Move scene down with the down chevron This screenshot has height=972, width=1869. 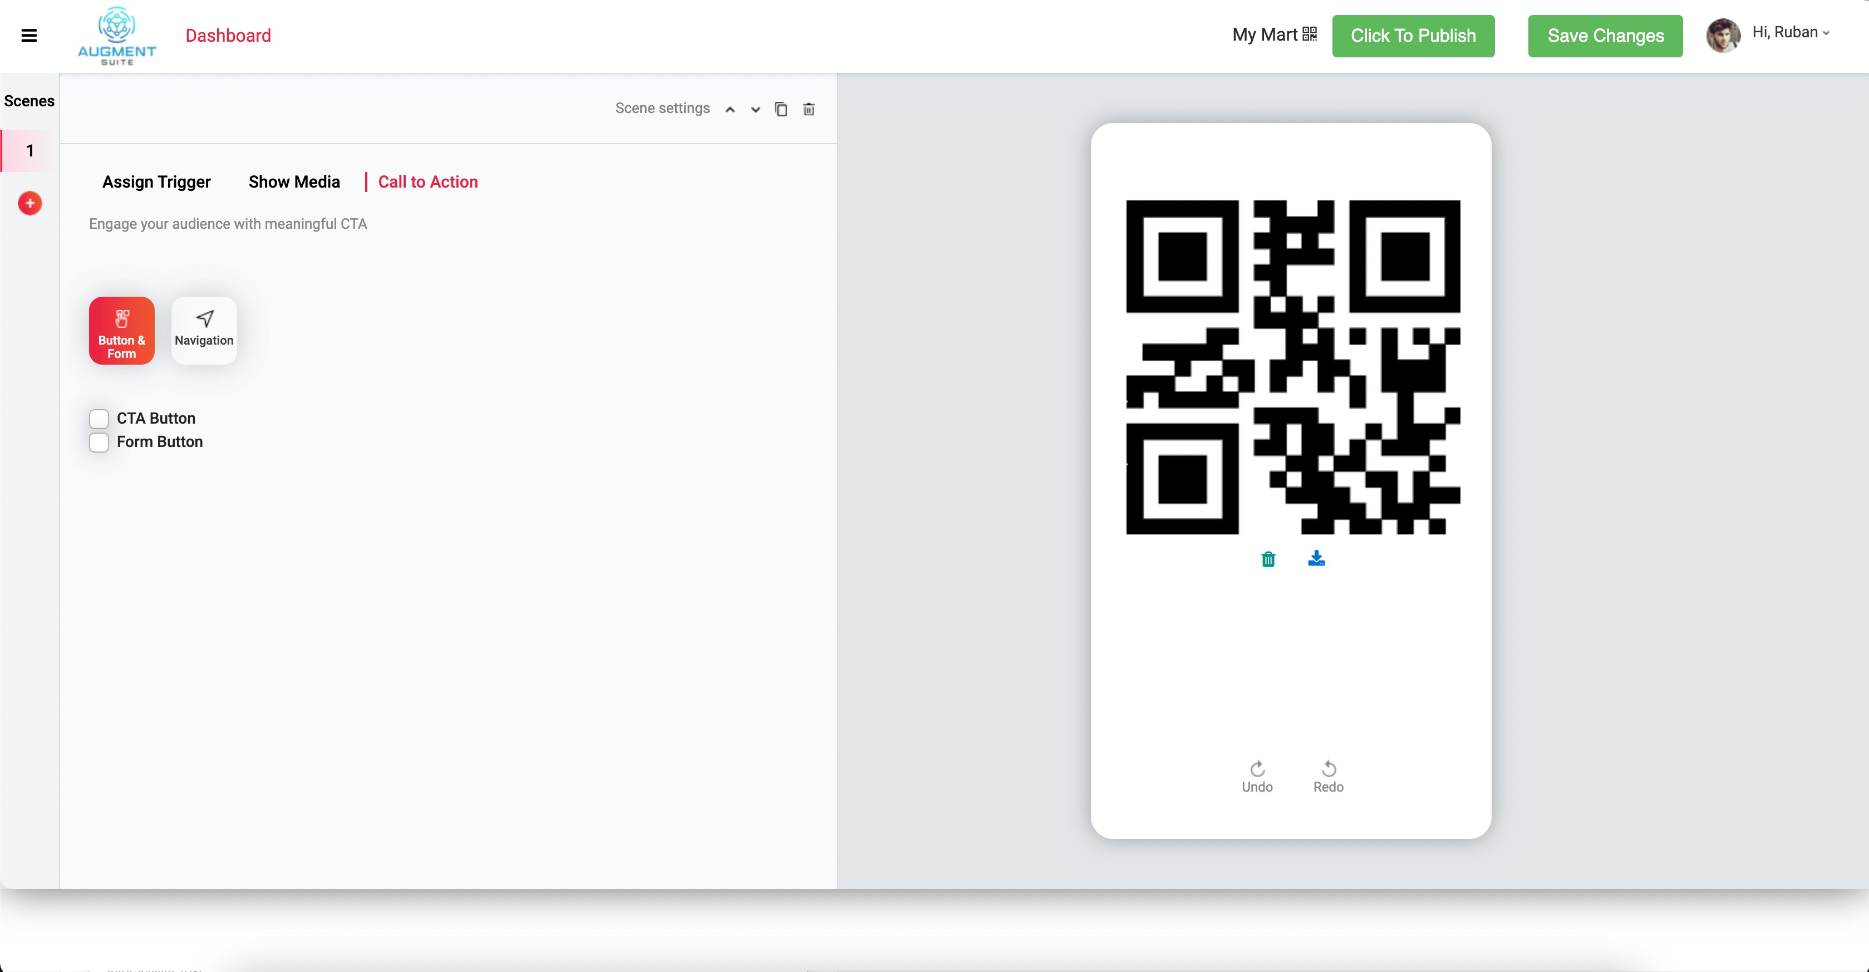click(755, 110)
